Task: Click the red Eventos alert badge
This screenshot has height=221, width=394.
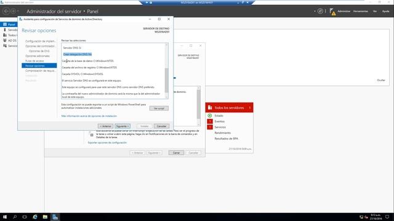Action: point(209,122)
